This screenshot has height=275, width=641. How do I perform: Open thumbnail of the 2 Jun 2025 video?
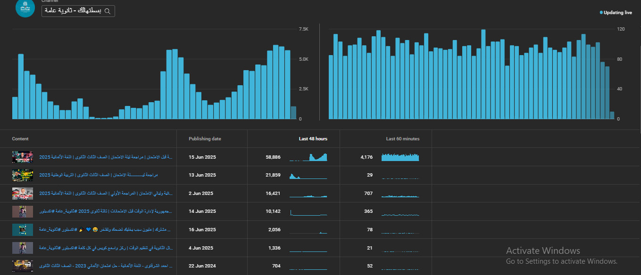click(x=23, y=193)
